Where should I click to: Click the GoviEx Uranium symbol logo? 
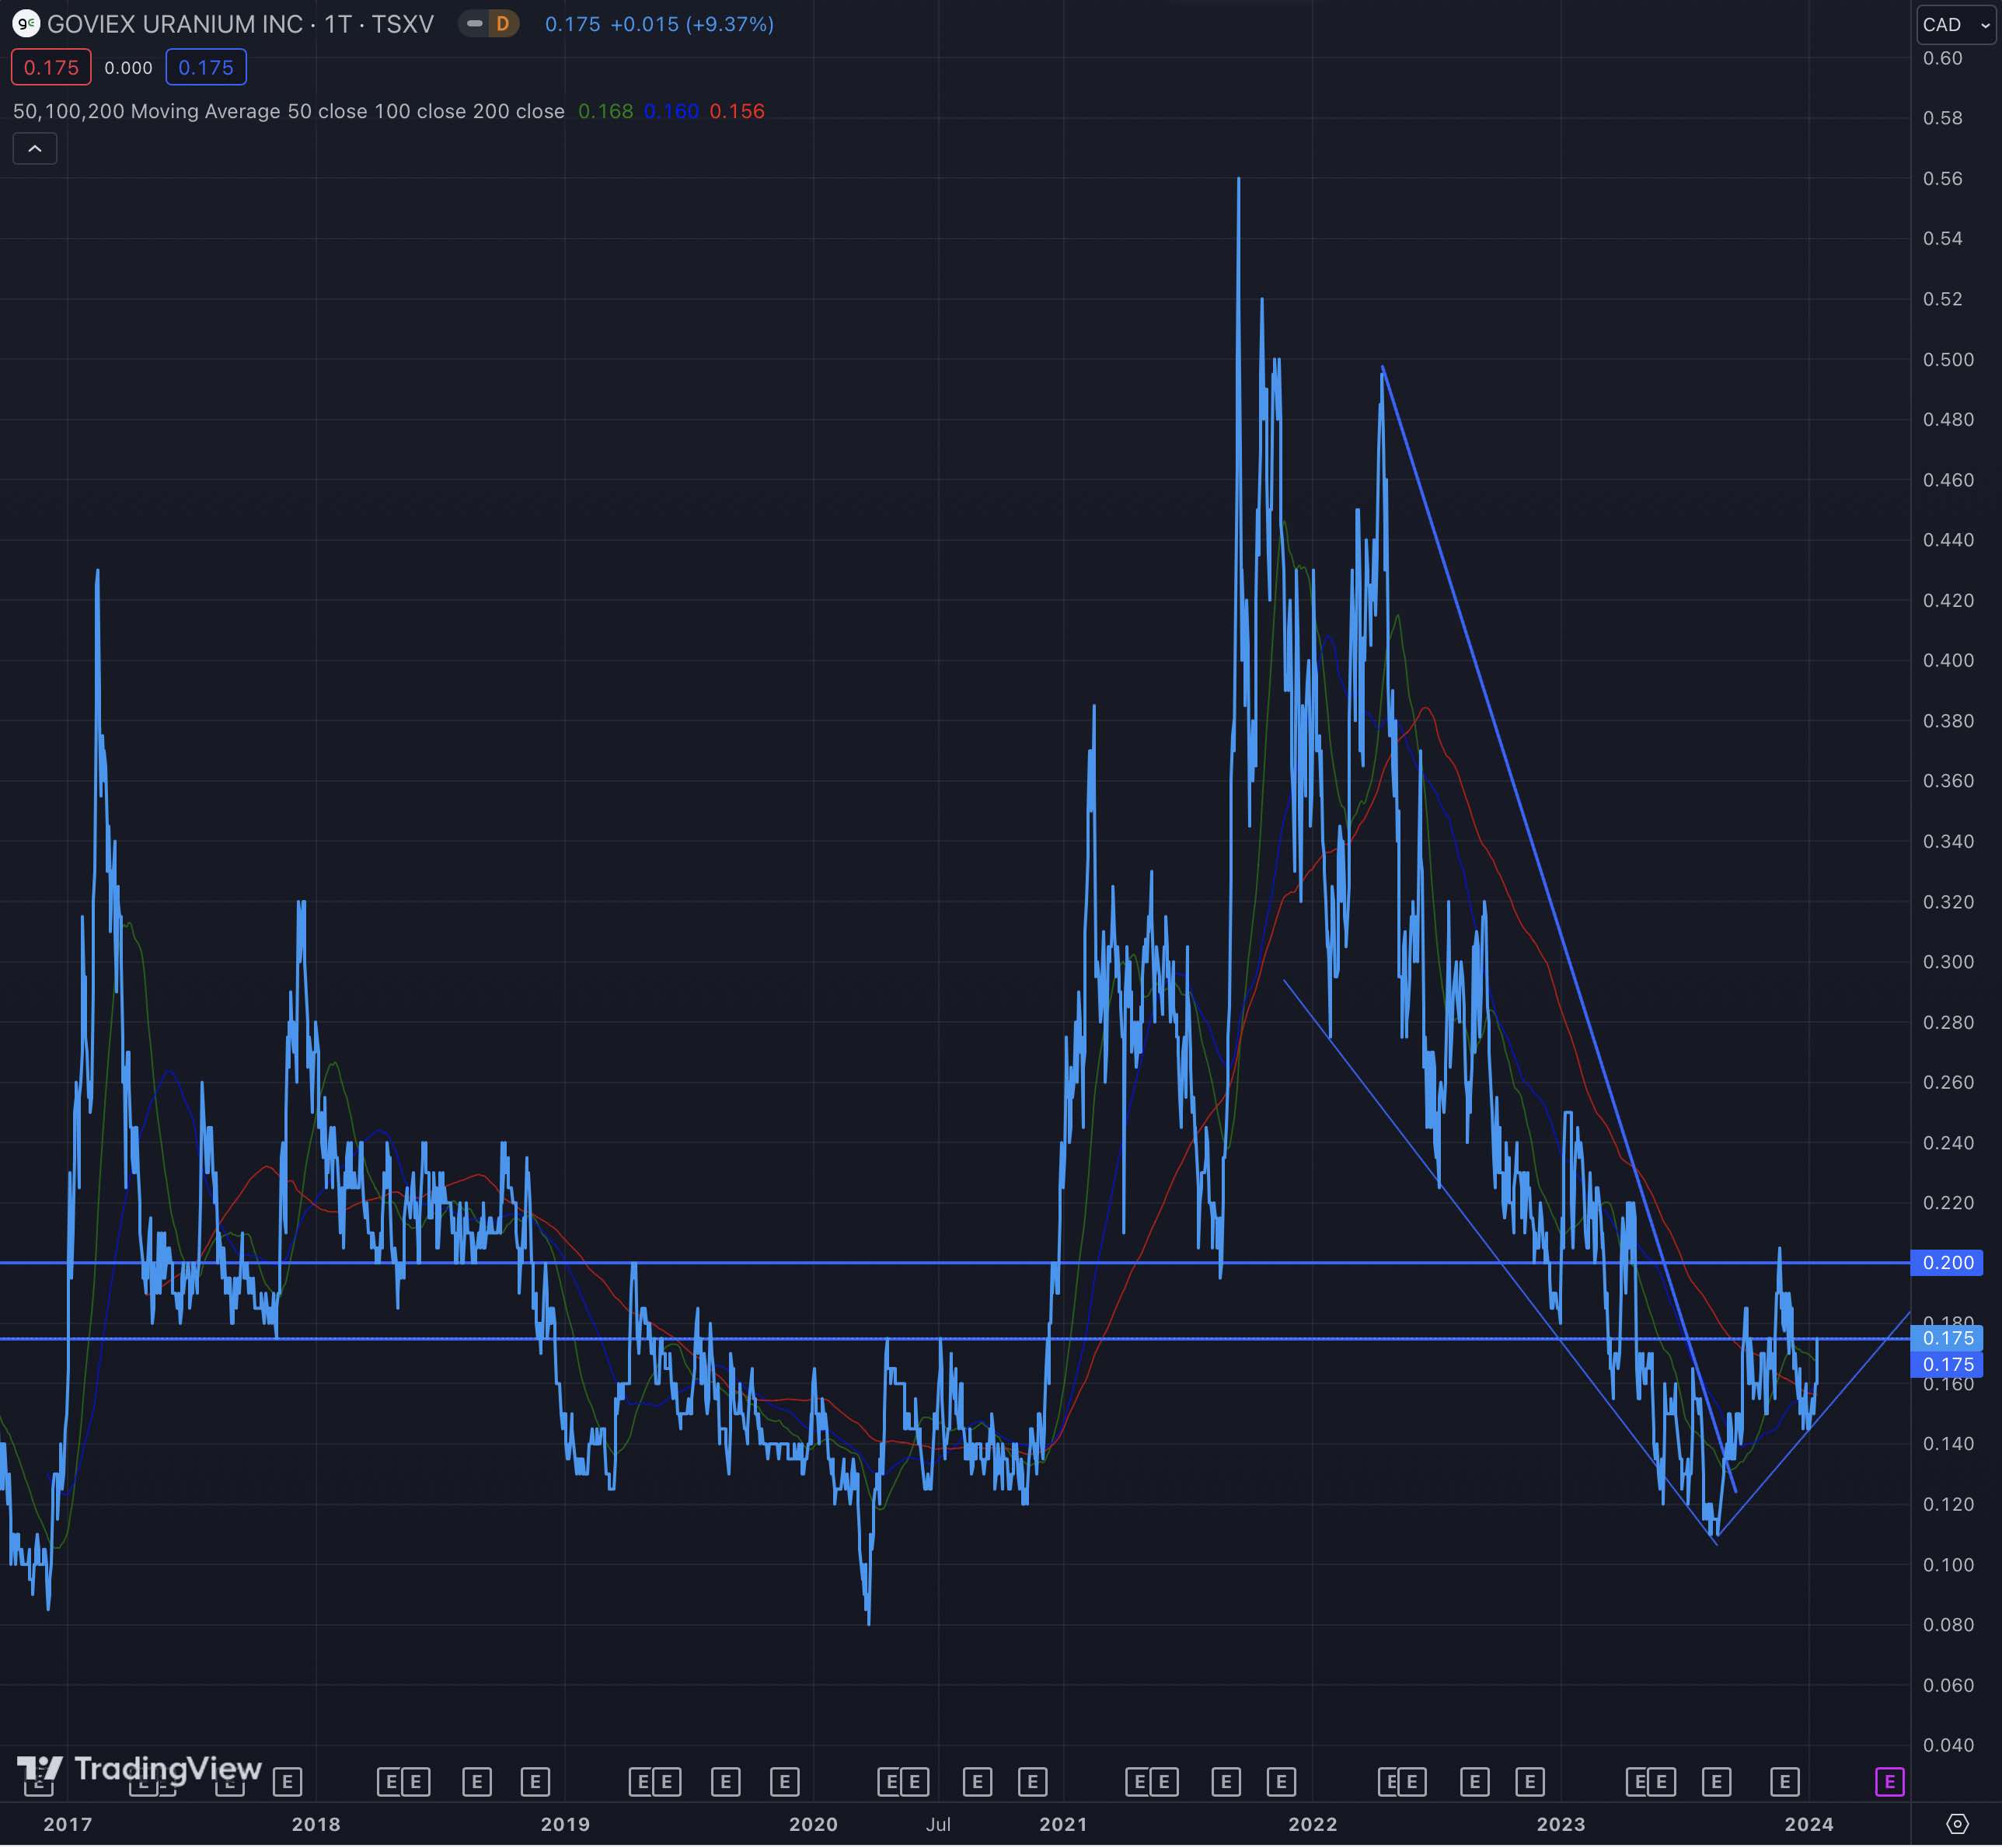(25, 23)
